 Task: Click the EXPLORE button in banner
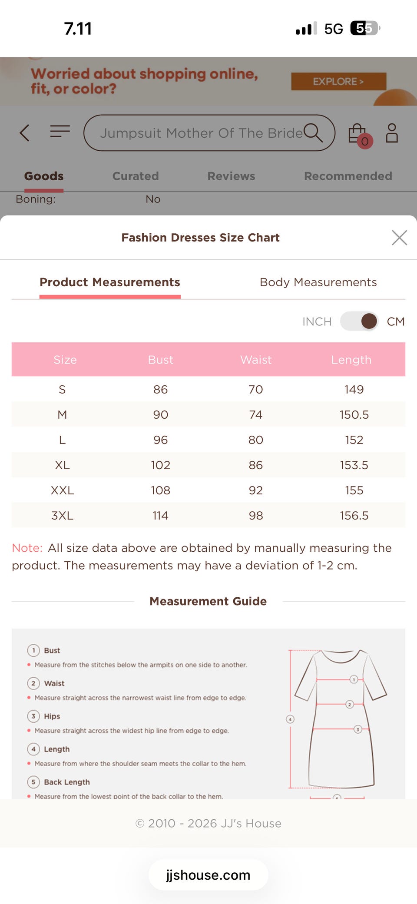338,81
